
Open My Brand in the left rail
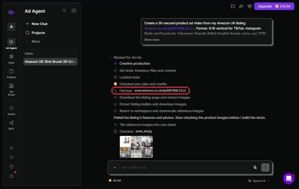click(12, 90)
